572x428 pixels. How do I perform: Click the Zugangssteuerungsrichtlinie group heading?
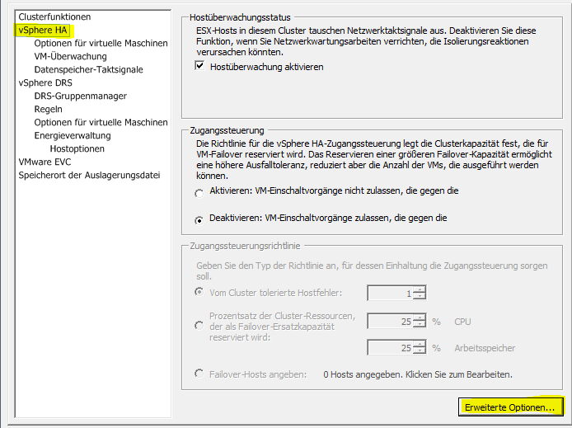coord(245,246)
